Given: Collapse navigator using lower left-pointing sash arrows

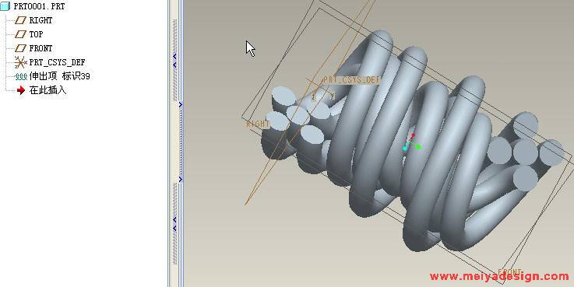Looking at the screenshot, I should pos(174,224).
